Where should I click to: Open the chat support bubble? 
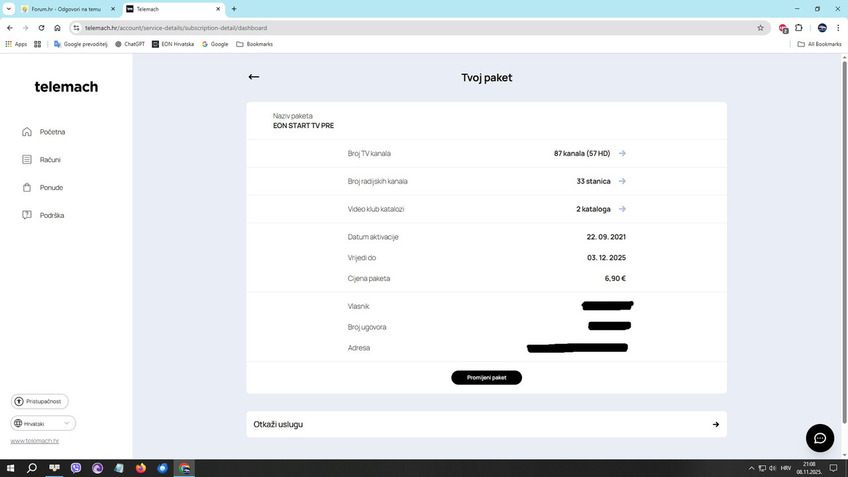click(820, 438)
